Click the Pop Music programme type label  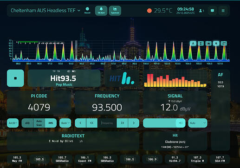pos(64,84)
